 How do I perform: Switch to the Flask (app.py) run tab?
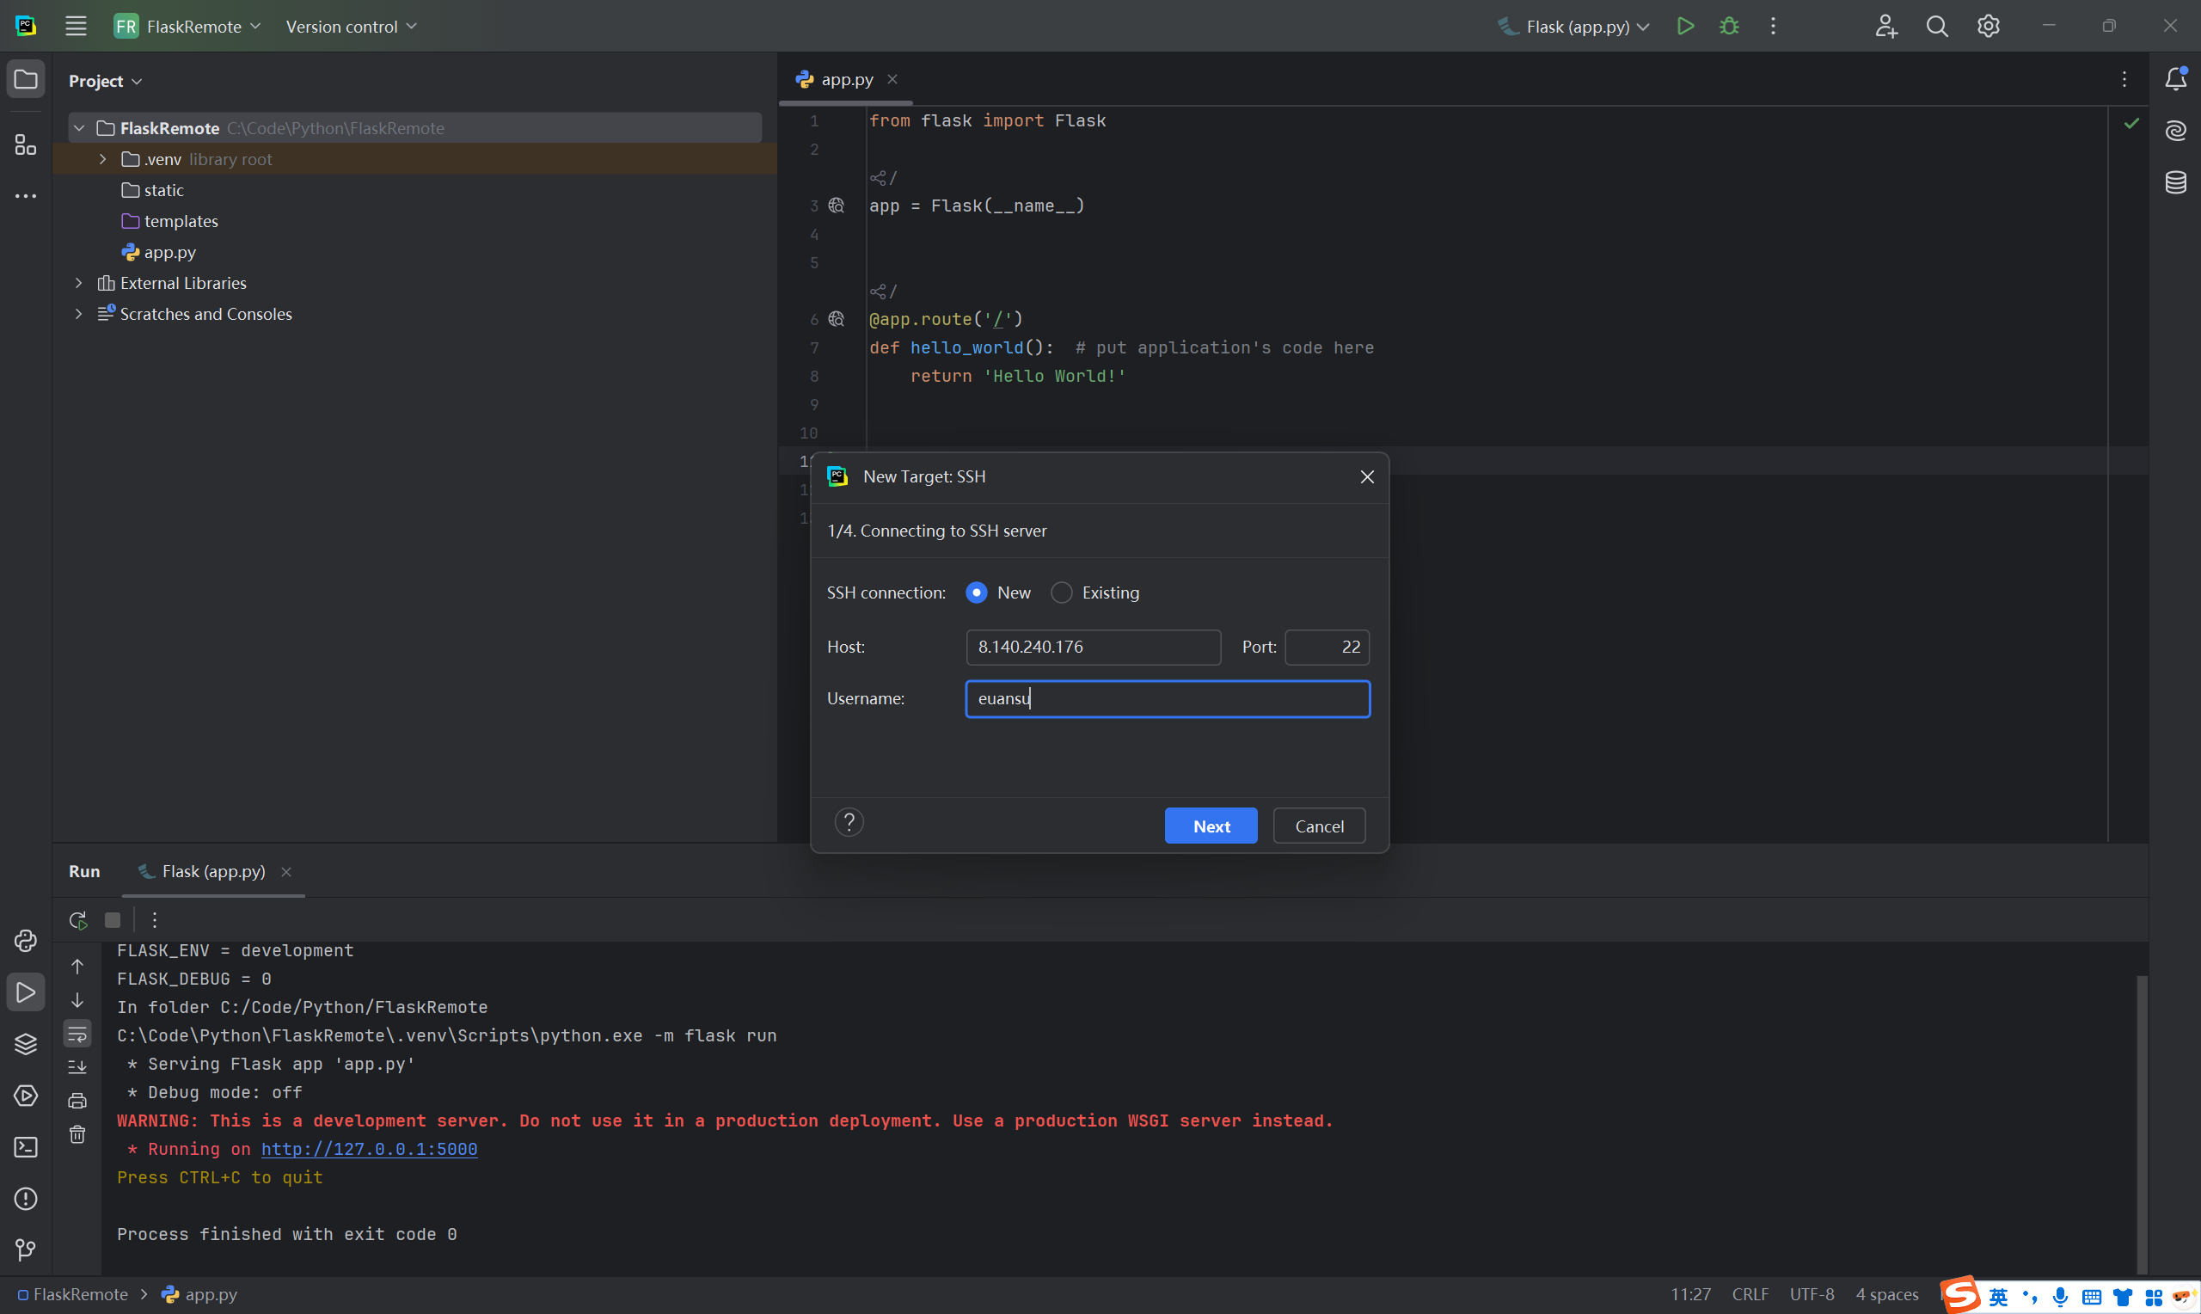(212, 871)
